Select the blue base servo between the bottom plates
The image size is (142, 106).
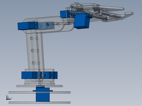[43, 95]
